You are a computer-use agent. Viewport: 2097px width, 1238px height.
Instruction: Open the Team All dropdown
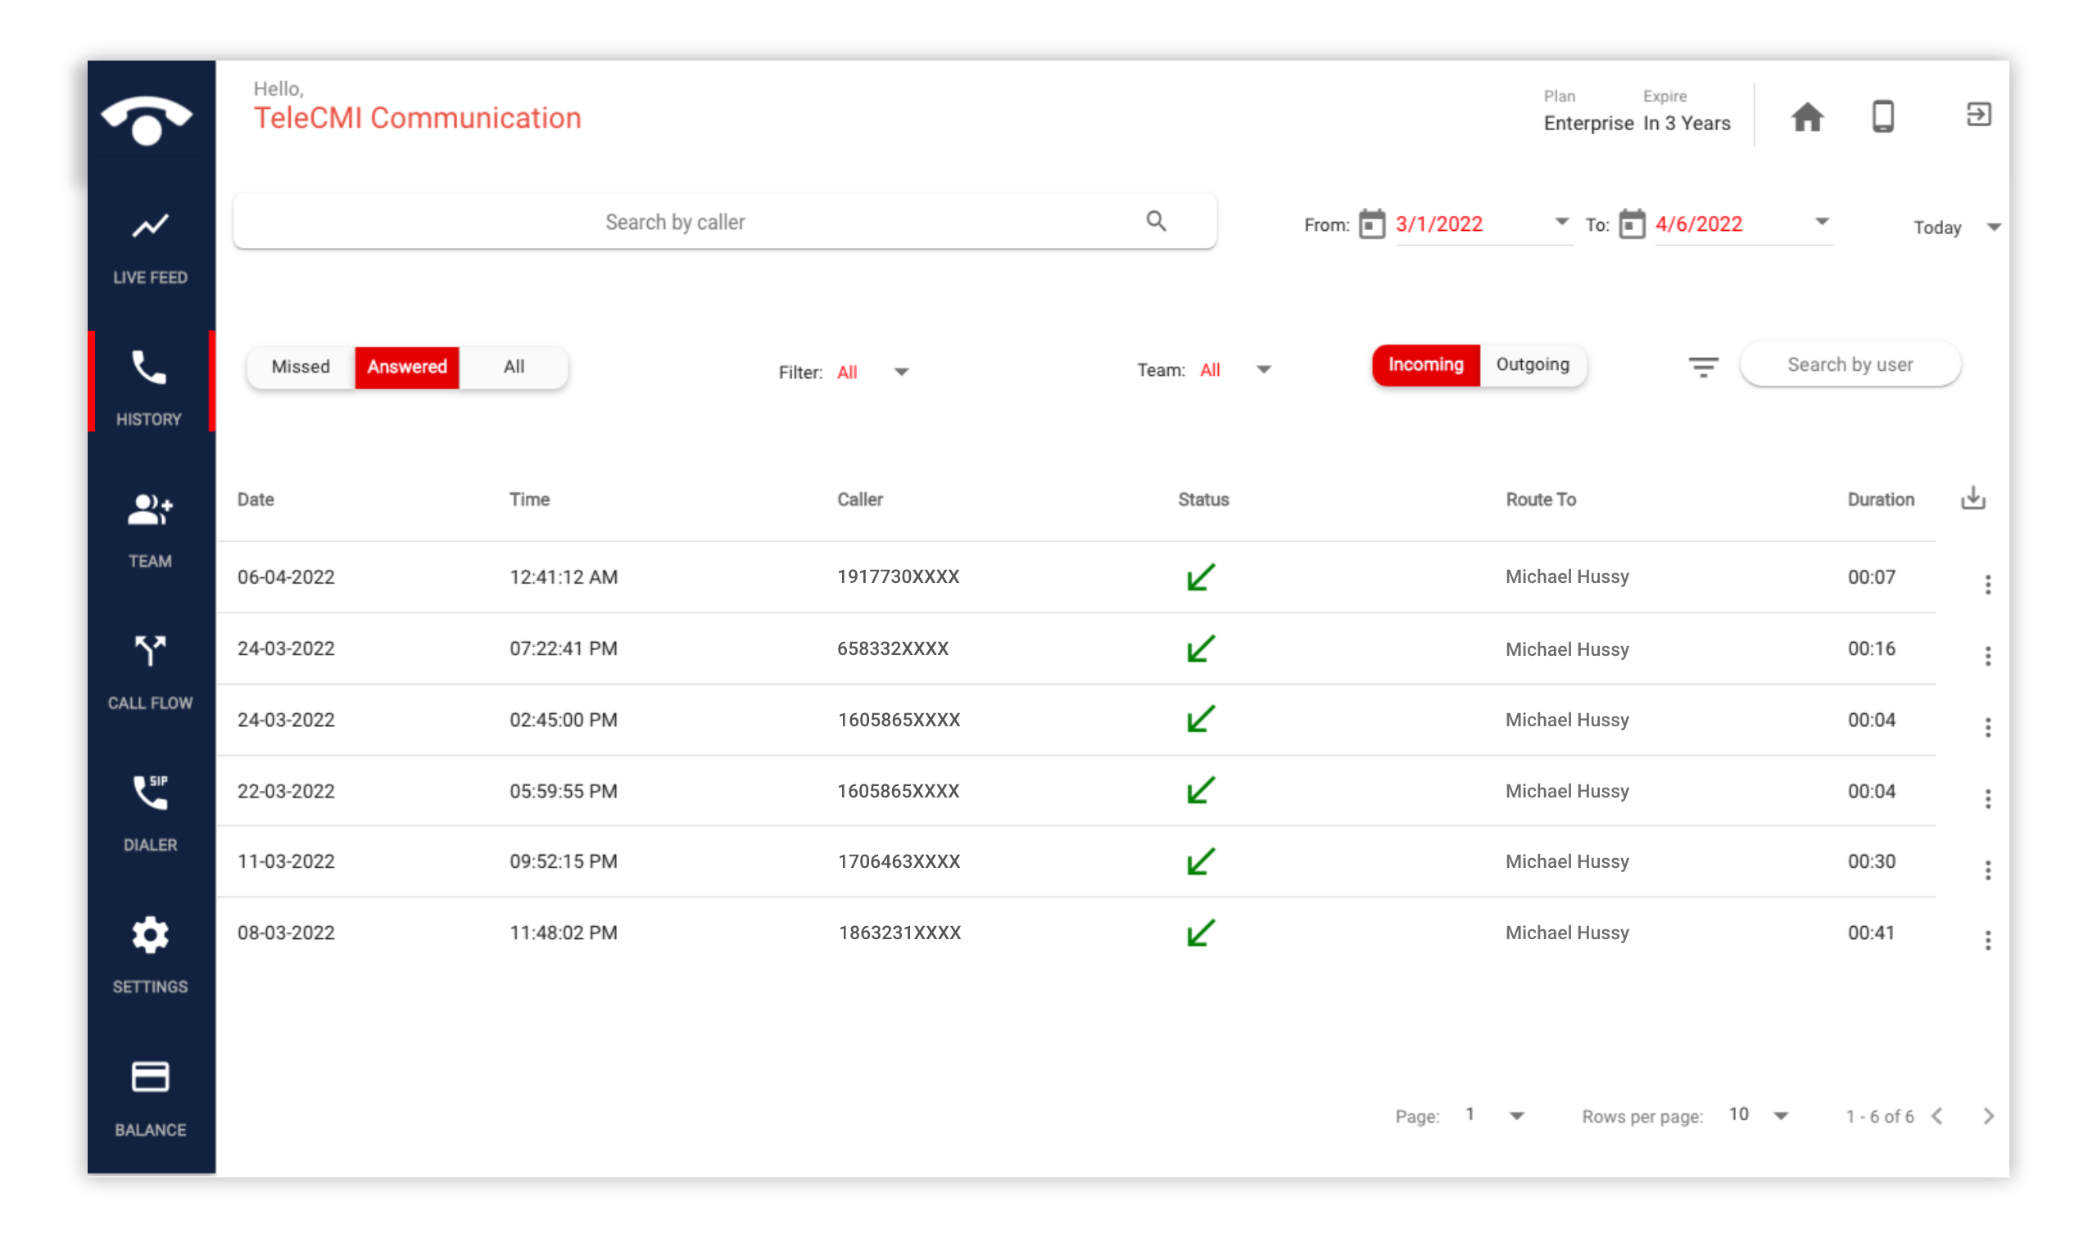(1235, 370)
